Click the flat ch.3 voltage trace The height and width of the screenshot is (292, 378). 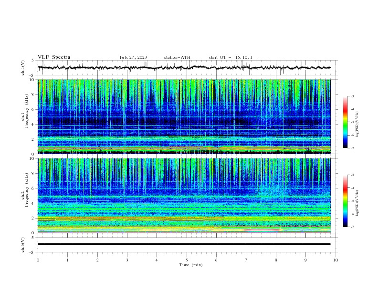[184, 244]
